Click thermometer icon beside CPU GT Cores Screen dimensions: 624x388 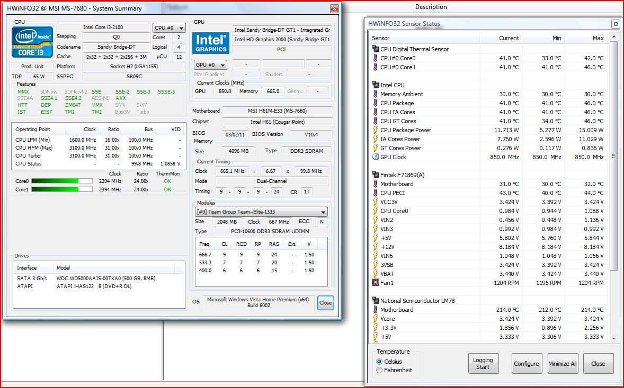pyautogui.click(x=375, y=121)
